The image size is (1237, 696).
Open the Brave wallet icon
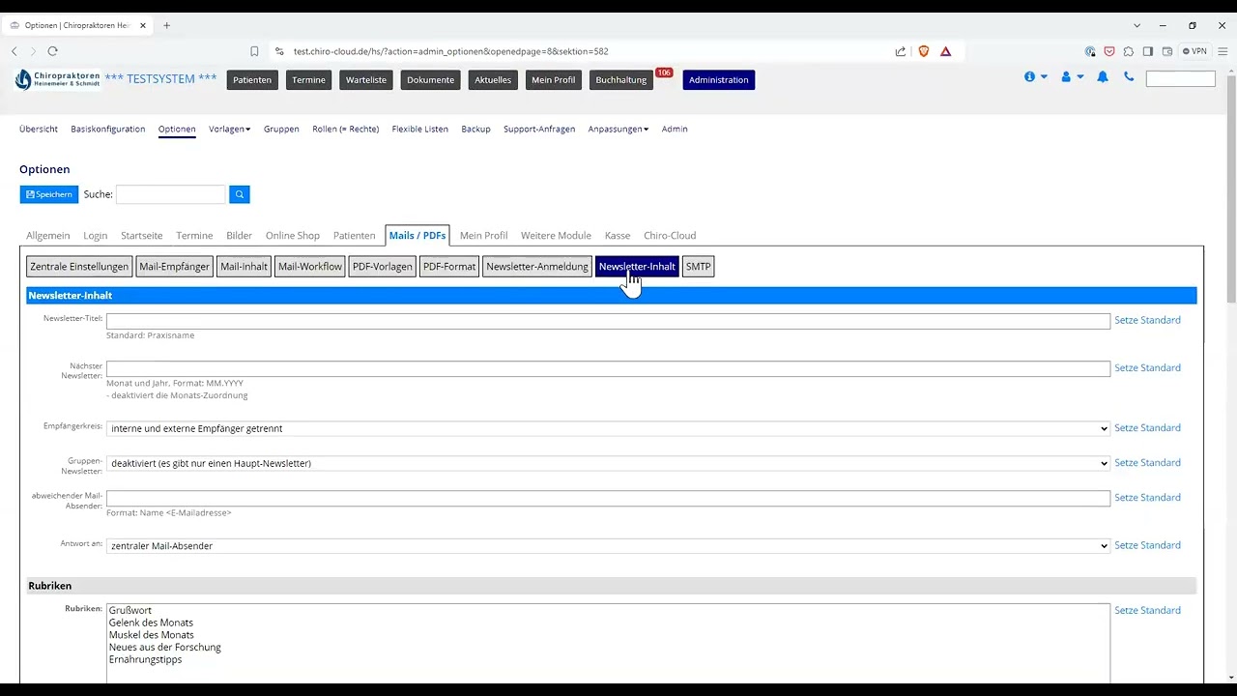coord(1167,51)
